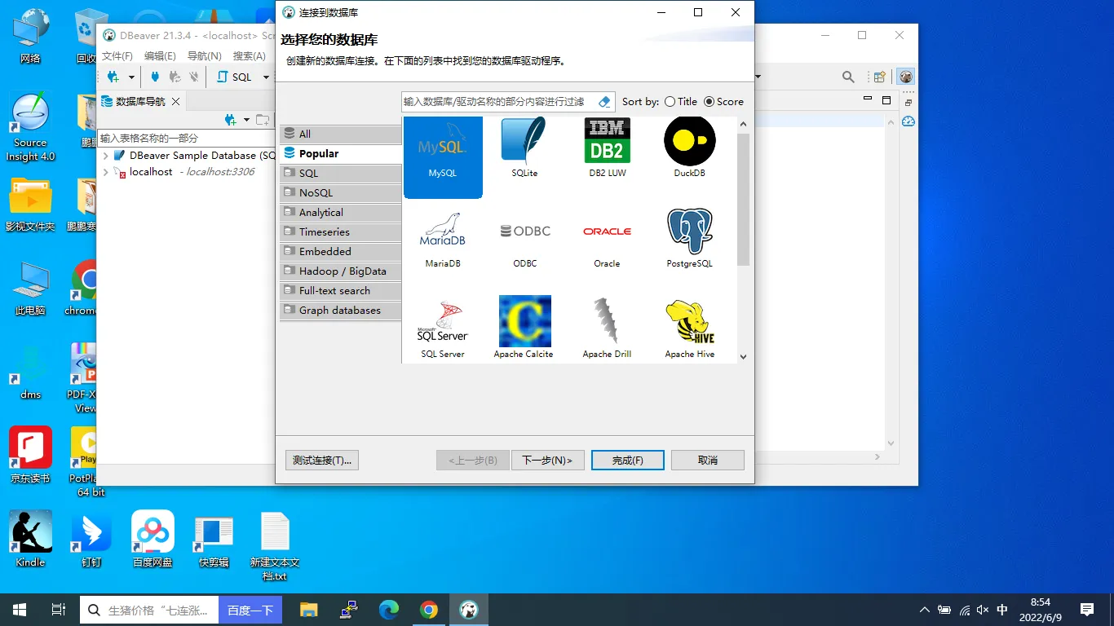Open the Graph databases category

click(341, 310)
